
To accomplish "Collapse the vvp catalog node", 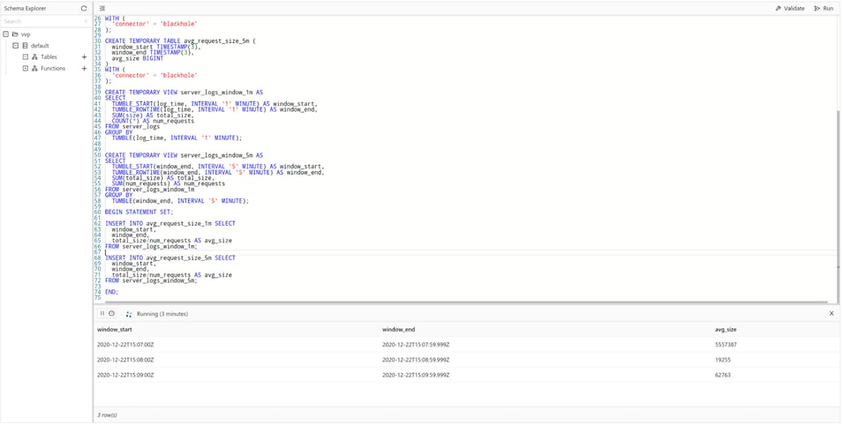I will pos(6,34).
